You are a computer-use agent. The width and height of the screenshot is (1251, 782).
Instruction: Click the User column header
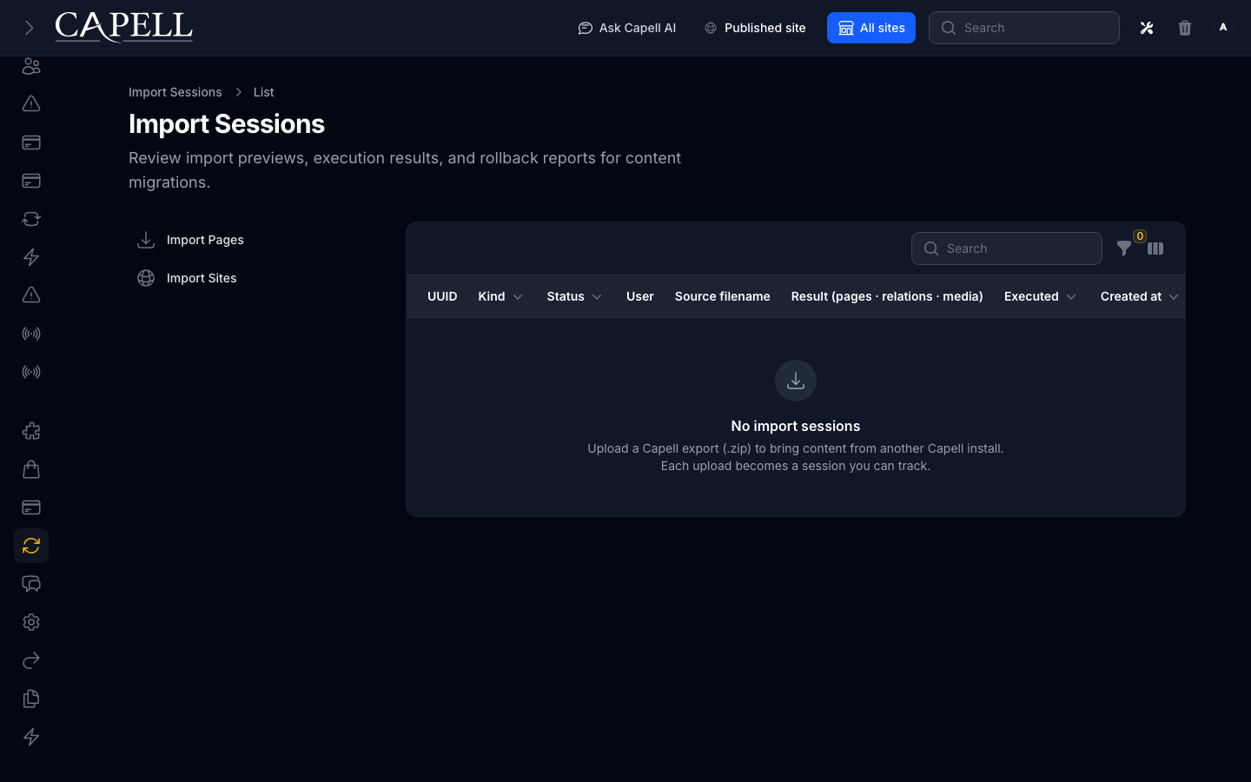pos(640,296)
